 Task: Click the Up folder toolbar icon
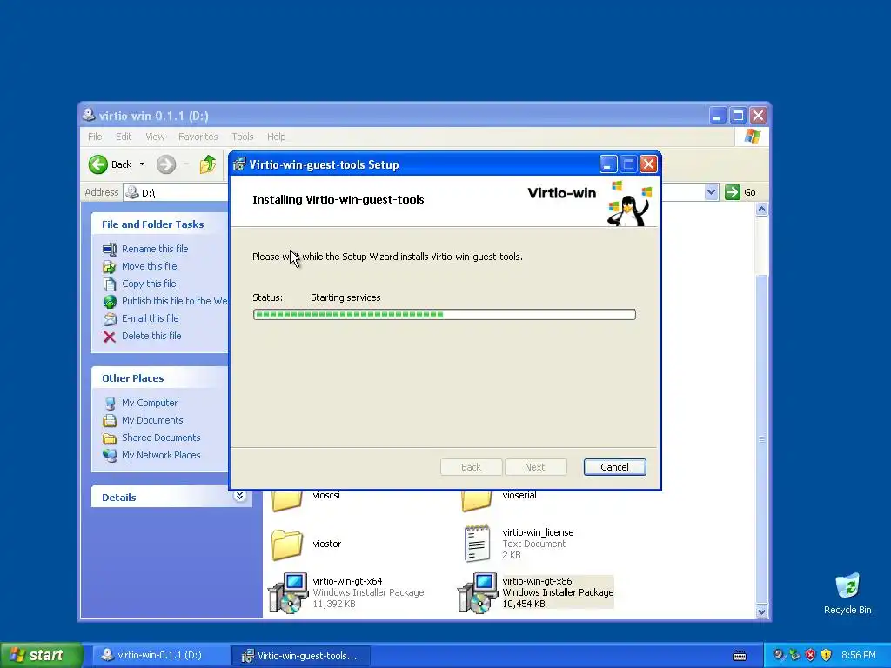[x=208, y=164]
